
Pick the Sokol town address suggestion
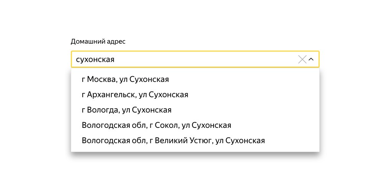tap(156, 125)
